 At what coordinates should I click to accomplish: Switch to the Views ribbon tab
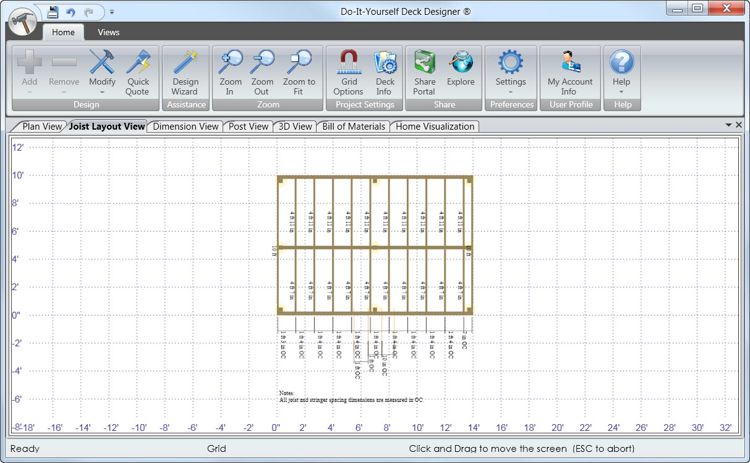(108, 32)
